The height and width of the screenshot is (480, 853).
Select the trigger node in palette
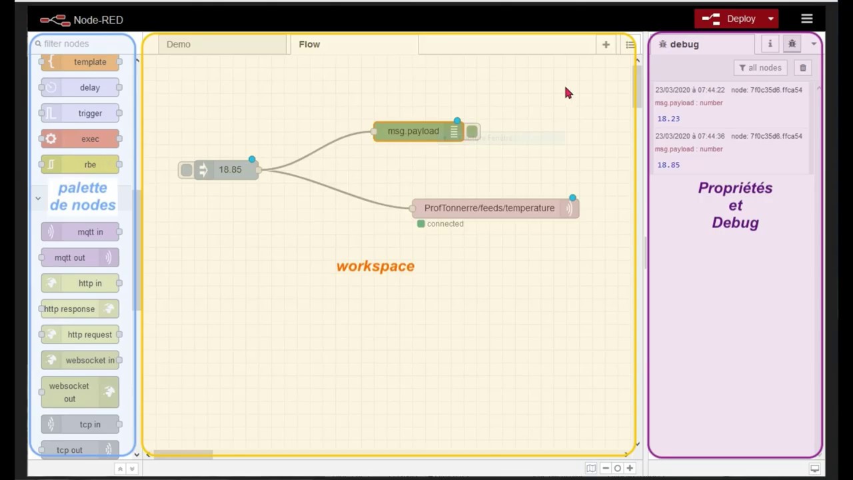[80, 113]
